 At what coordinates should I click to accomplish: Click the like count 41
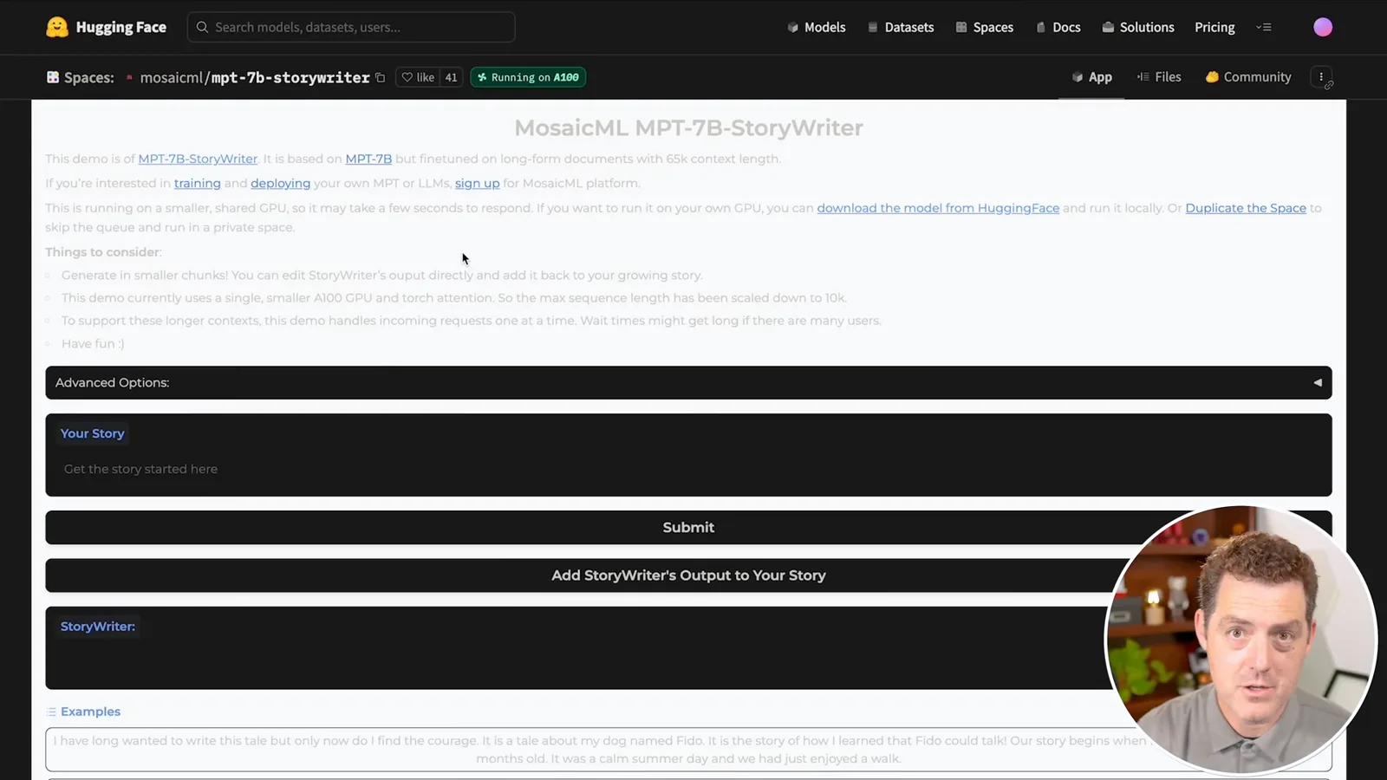(451, 77)
